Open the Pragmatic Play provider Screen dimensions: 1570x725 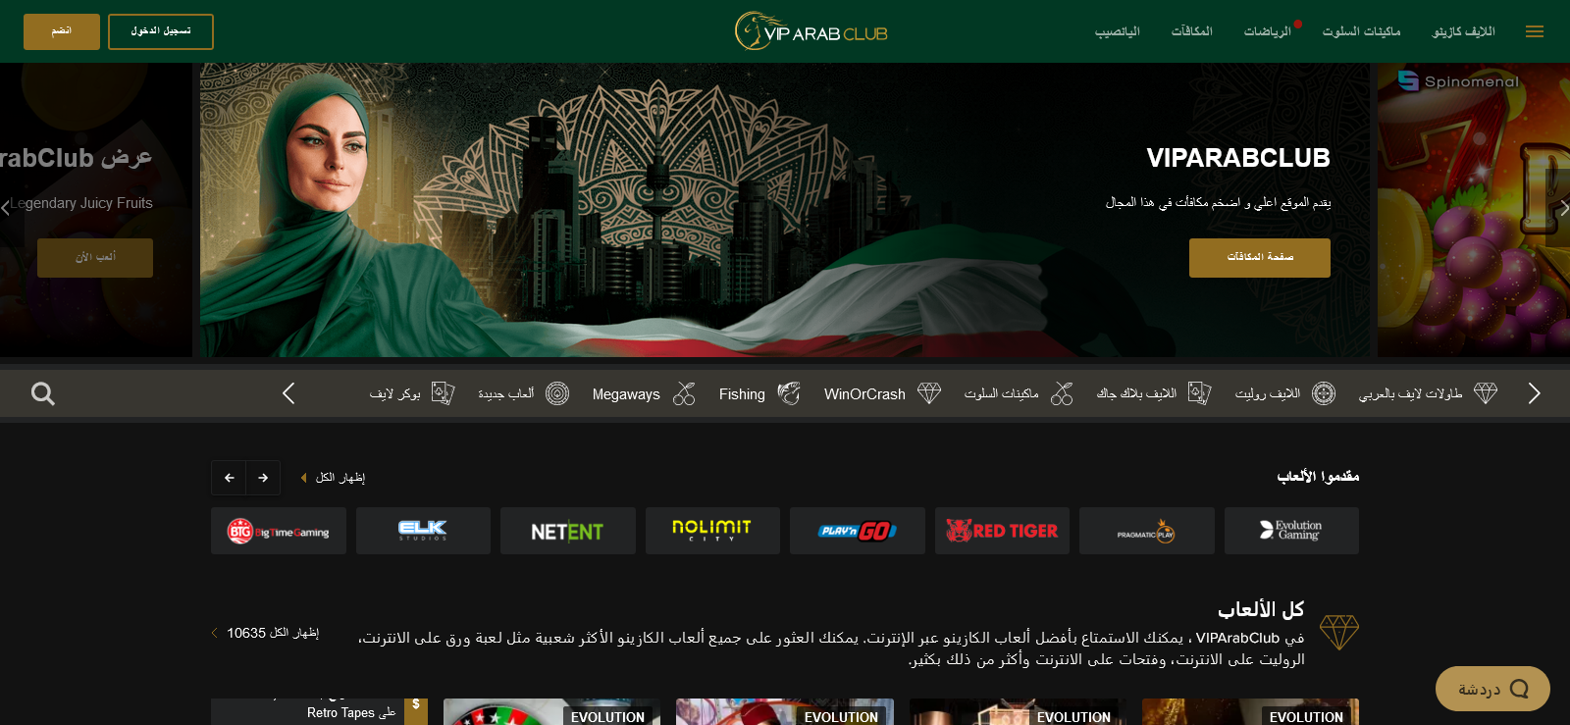pos(1147,531)
